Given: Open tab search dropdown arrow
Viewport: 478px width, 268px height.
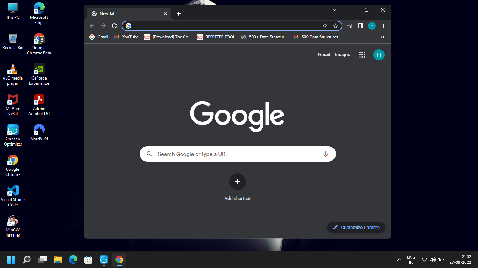Looking at the screenshot, I should 334,10.
